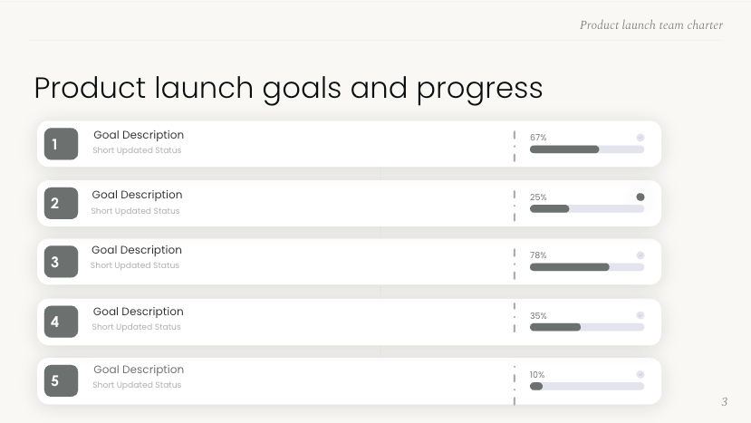Select the number 3 goal badge

[x=61, y=262]
